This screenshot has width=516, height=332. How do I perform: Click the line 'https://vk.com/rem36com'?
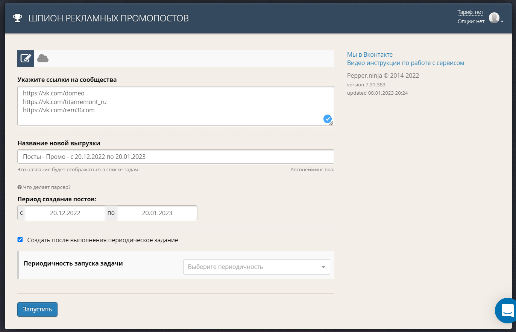tap(59, 110)
